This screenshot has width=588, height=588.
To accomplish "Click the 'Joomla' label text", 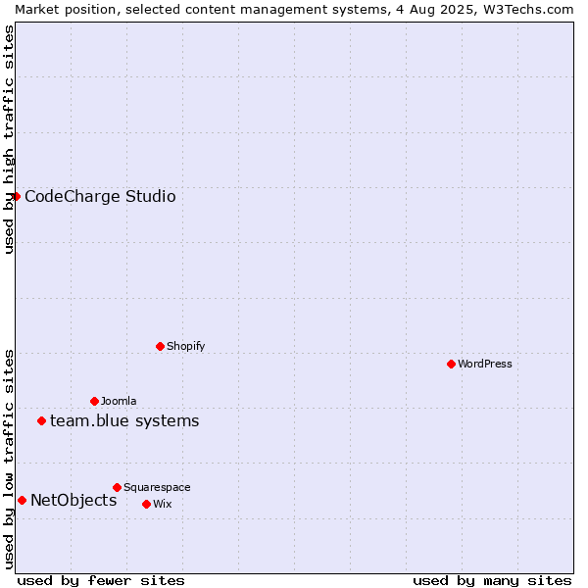I will [x=119, y=401].
